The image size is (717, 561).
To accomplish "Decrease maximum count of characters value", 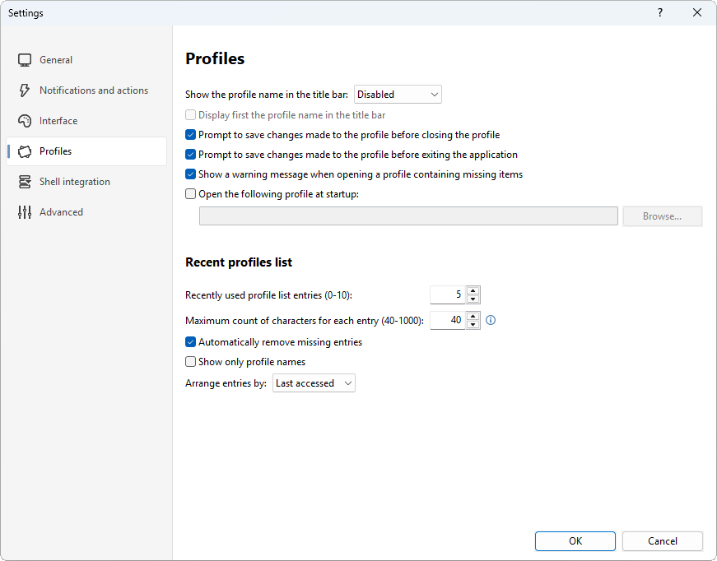I will pyautogui.click(x=473, y=325).
